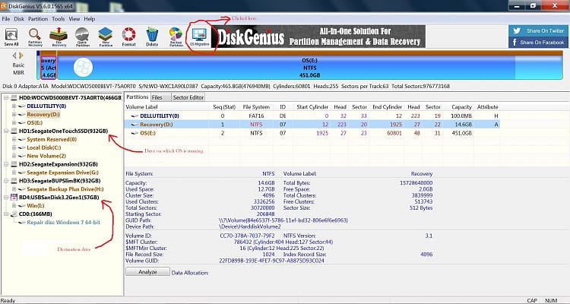The height and width of the screenshot is (304, 570).
Task: Select Local Disk(C:) in the tree
Action: (43, 147)
